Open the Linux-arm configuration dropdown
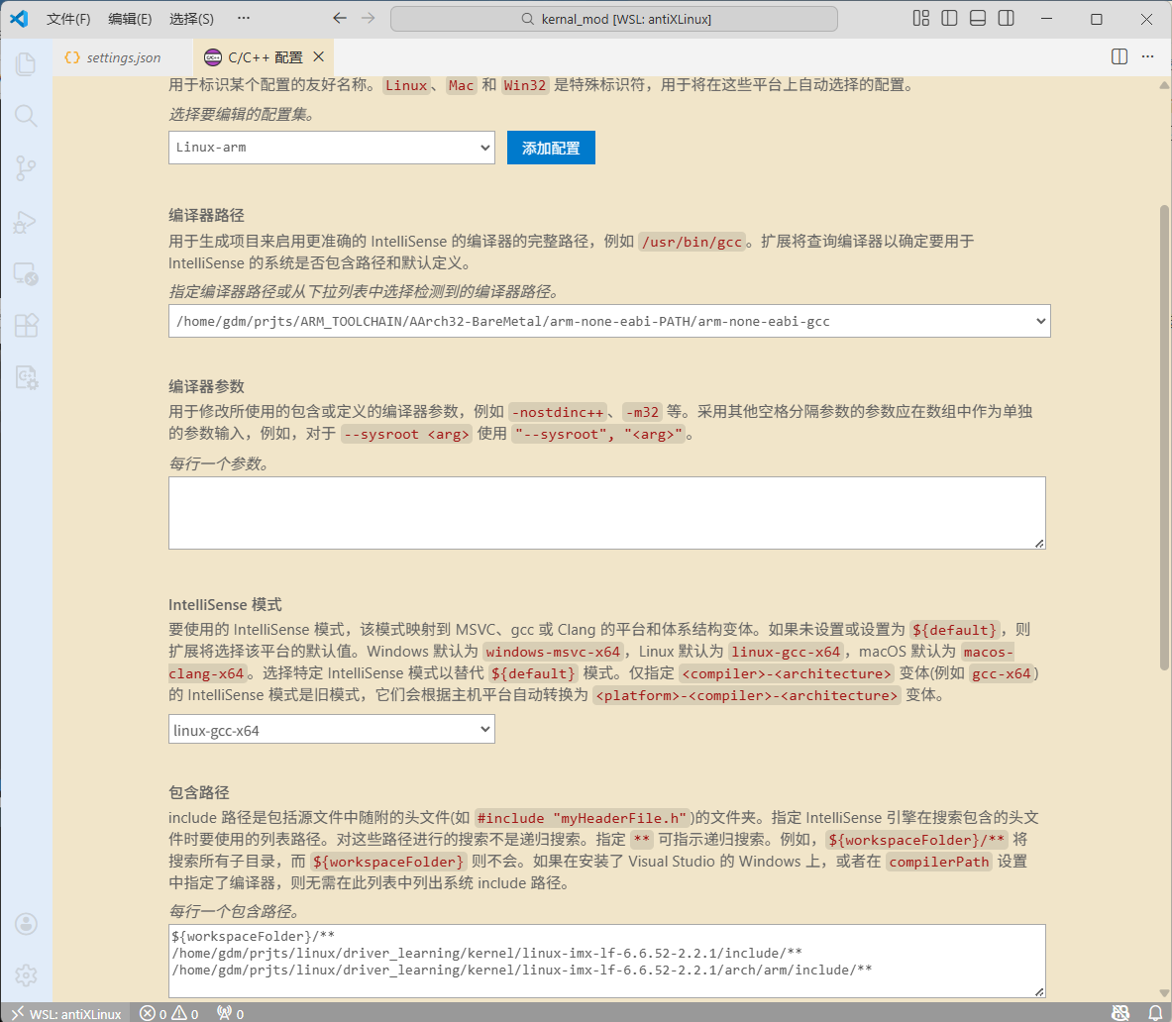The image size is (1172, 1022). tap(331, 148)
